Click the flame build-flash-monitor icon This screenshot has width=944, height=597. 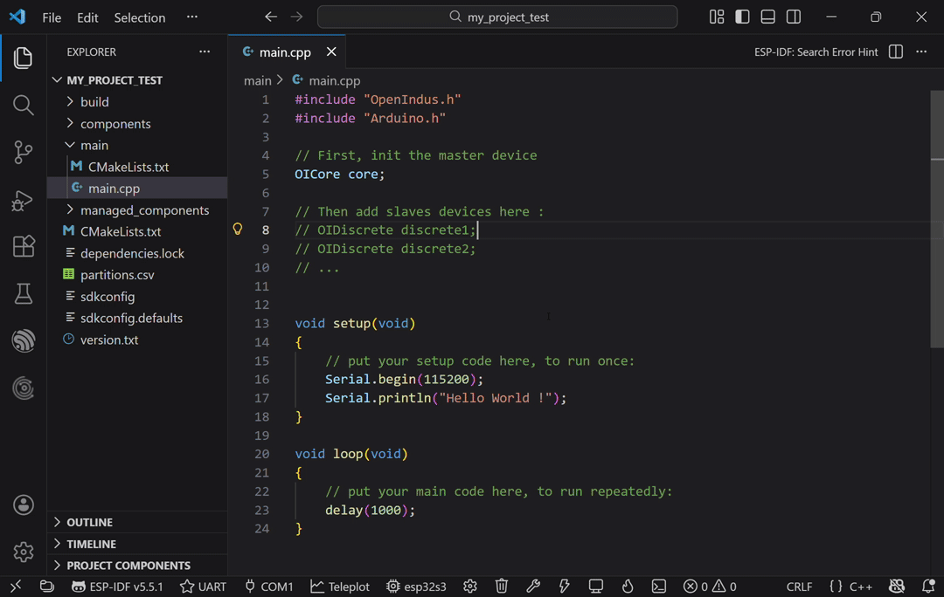pyautogui.click(x=628, y=587)
